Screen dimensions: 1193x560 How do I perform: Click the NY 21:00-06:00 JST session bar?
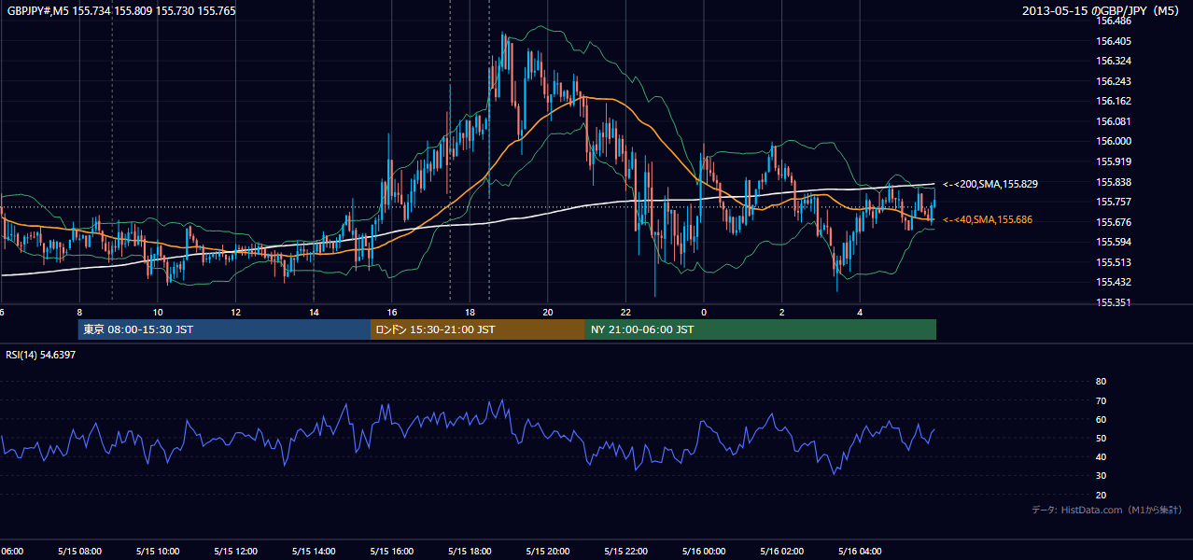coord(761,329)
